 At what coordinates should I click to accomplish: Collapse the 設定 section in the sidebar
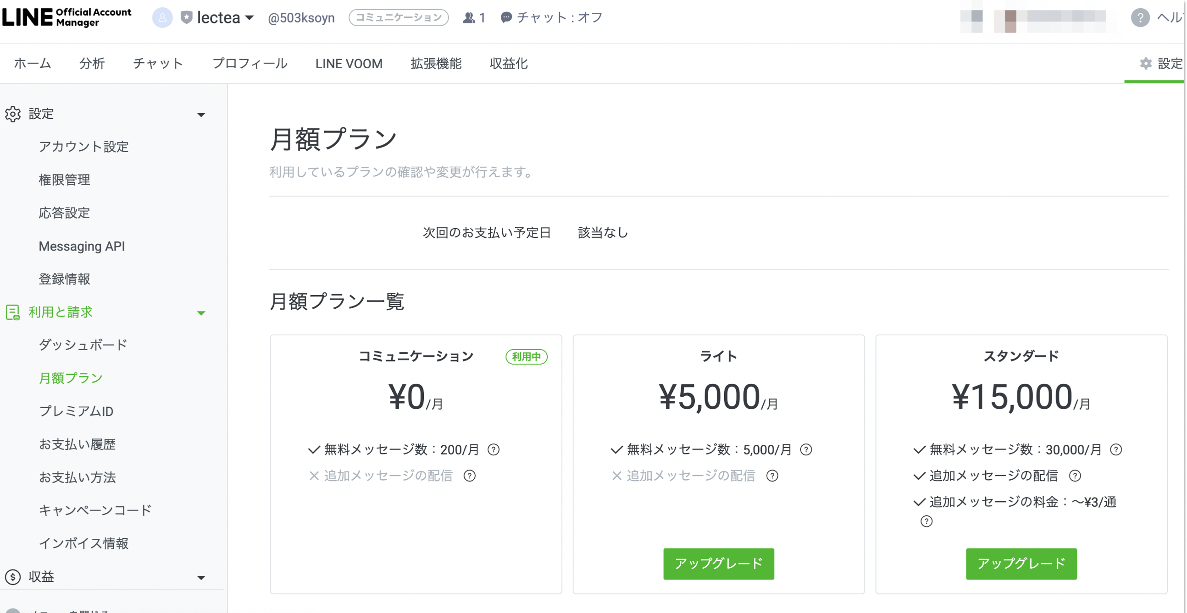(x=201, y=115)
